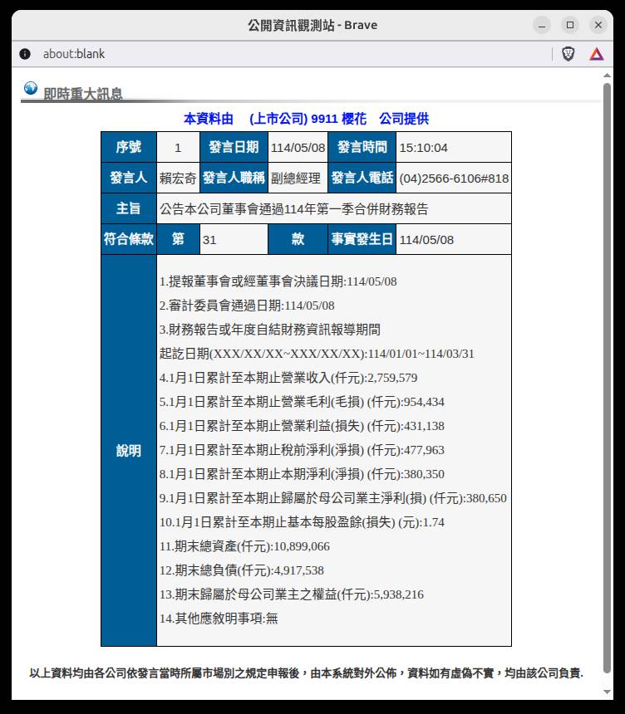Click the scrollbar up arrow
Image resolution: width=625 pixels, height=714 pixels.
[x=607, y=75]
